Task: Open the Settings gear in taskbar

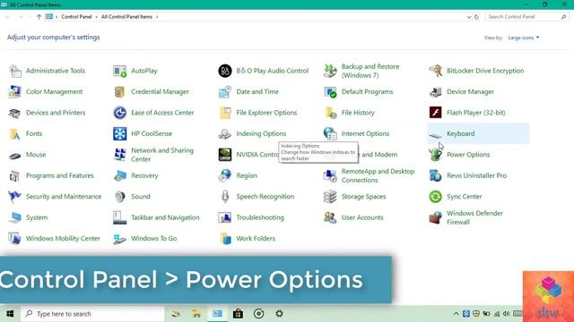Action: [x=279, y=314]
